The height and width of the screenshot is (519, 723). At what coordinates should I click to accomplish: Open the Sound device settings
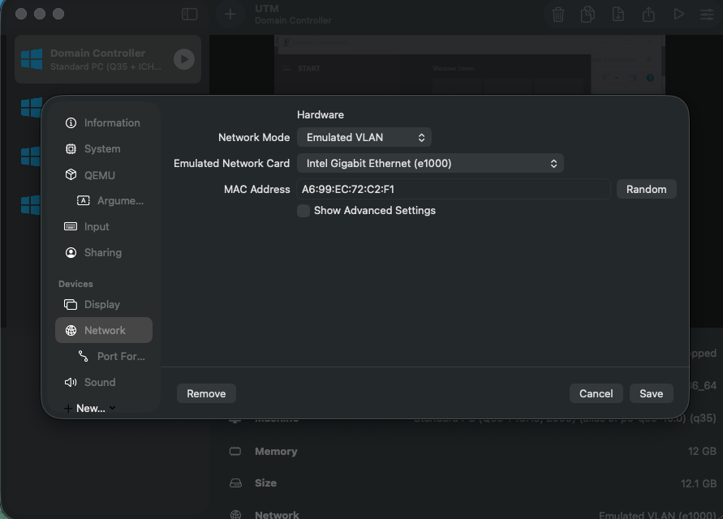[100, 382]
